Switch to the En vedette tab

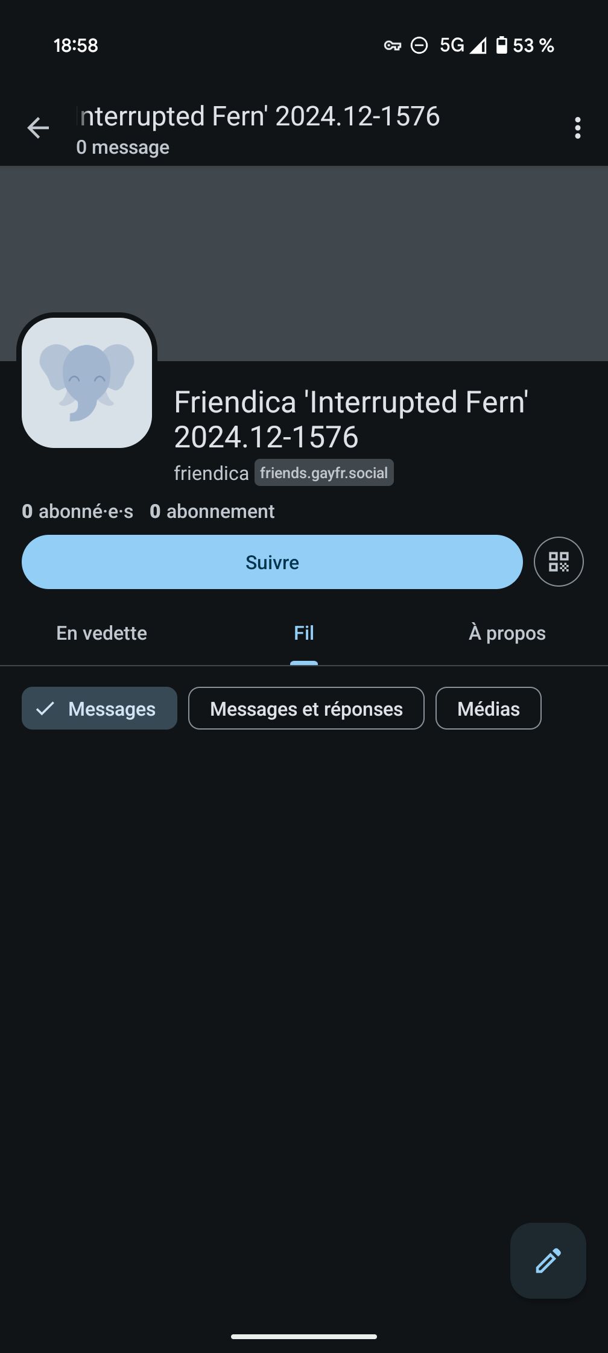(101, 633)
